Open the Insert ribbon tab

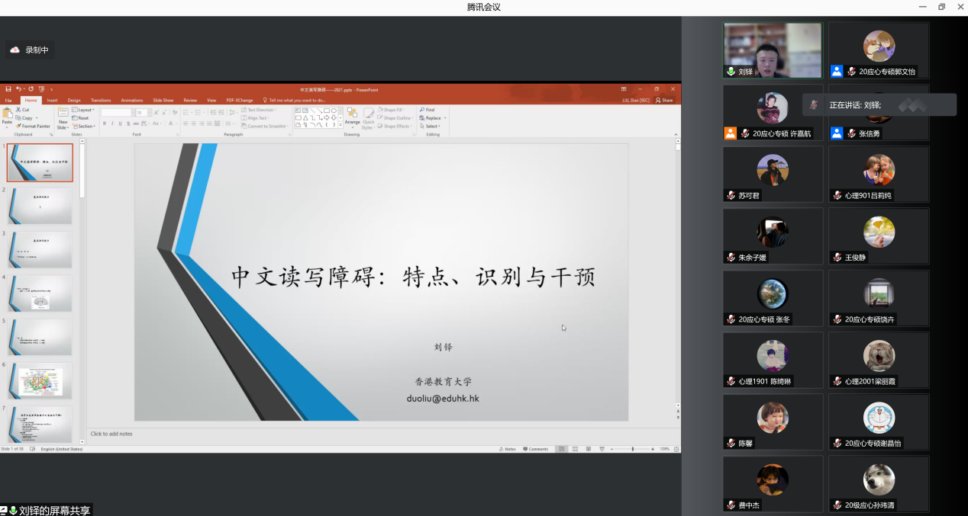[52, 100]
